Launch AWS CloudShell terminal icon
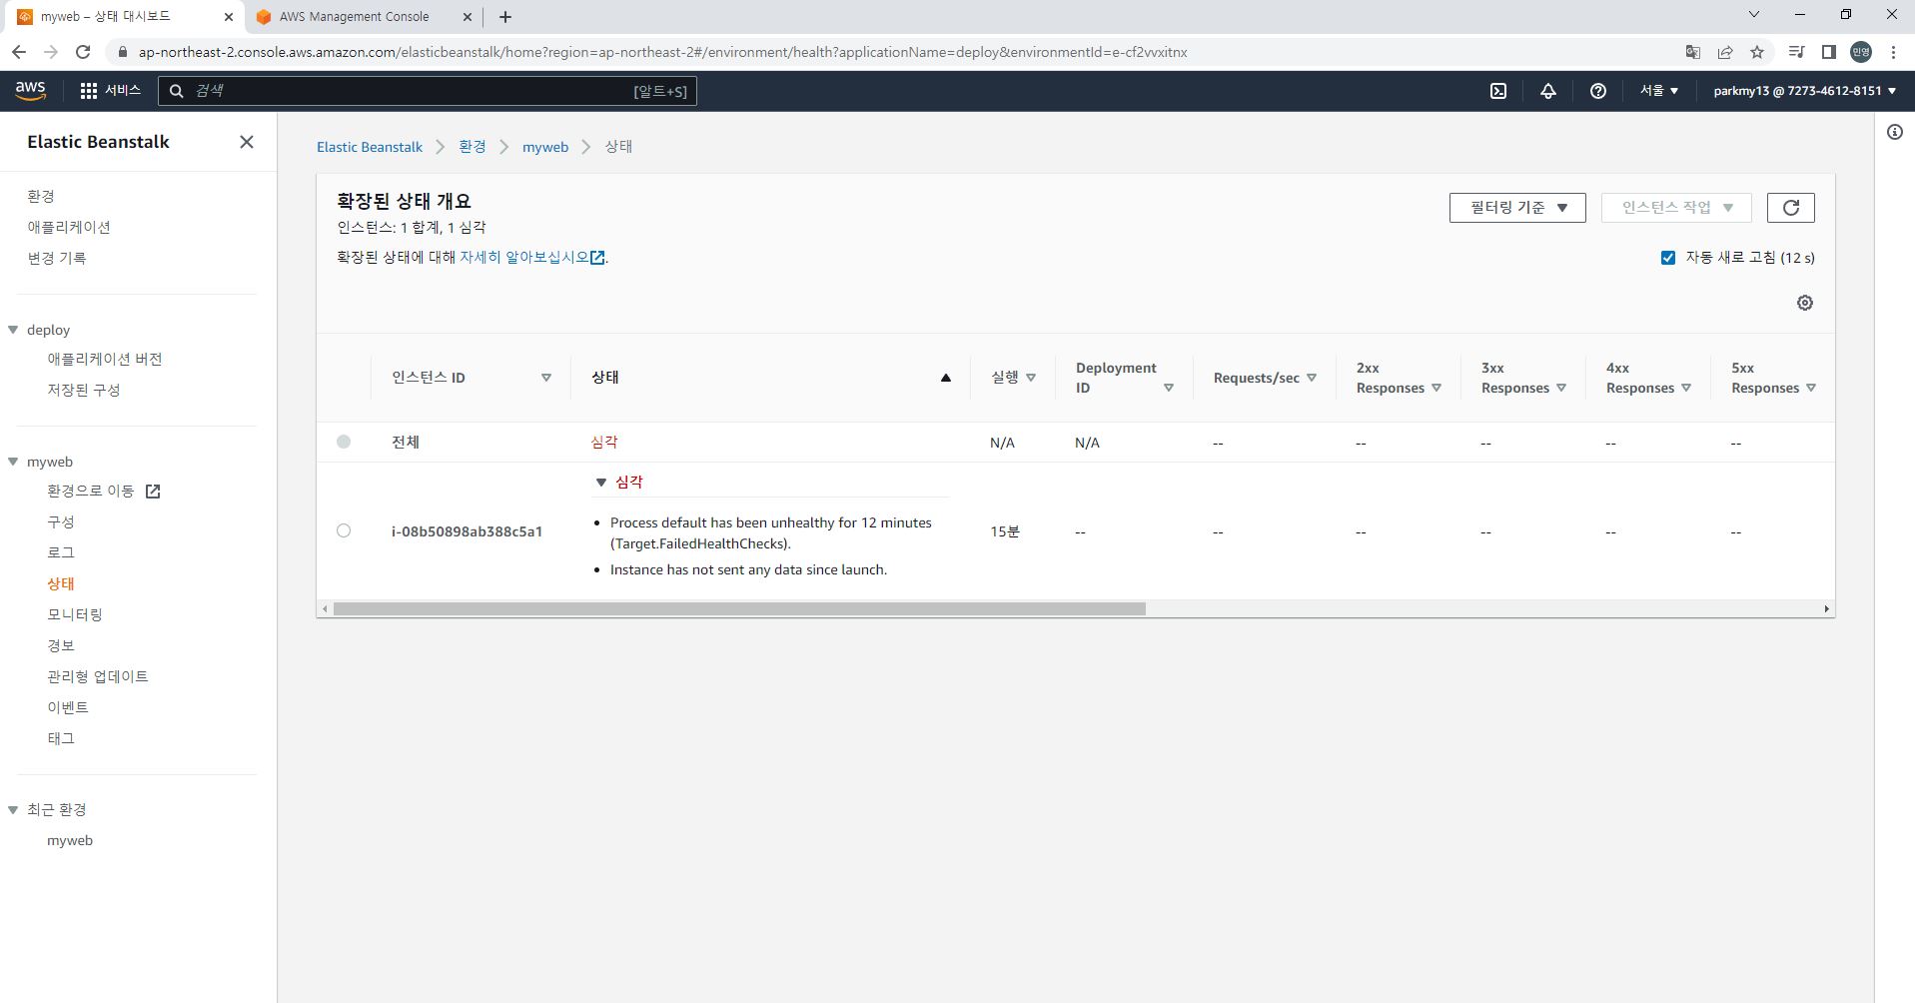This screenshot has height=1003, width=1915. click(x=1498, y=91)
